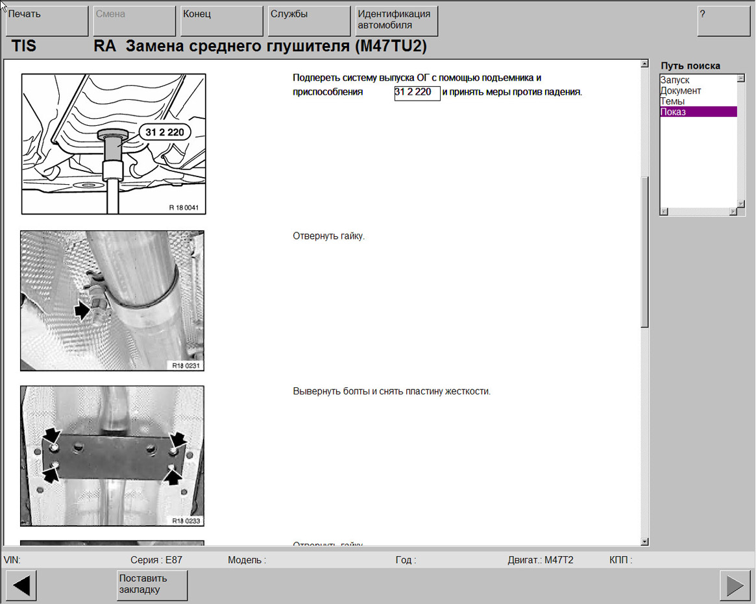Select Запуск in search path list
756x604 pixels.
pos(675,80)
